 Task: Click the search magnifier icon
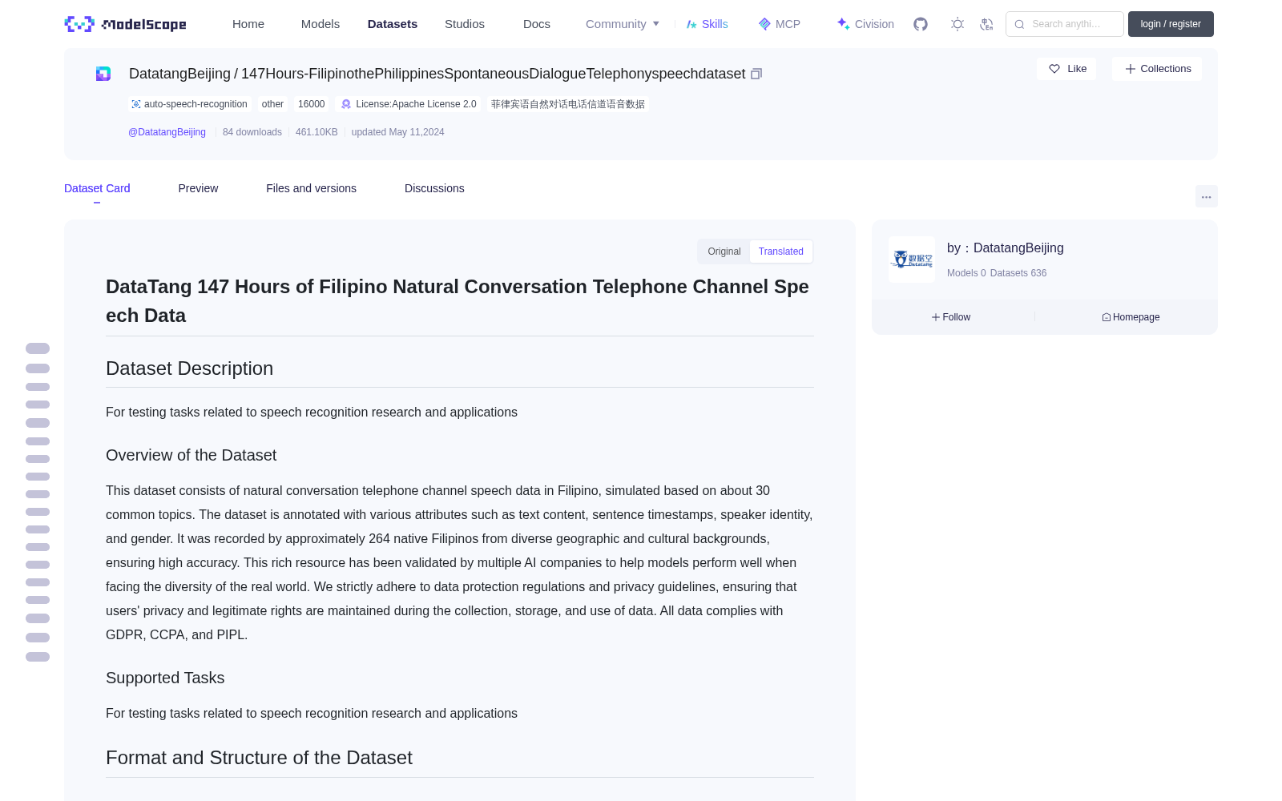pyautogui.click(x=1019, y=24)
